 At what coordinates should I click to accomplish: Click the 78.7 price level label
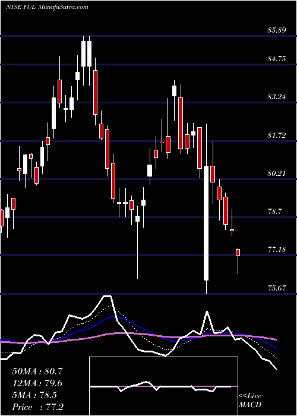(275, 212)
